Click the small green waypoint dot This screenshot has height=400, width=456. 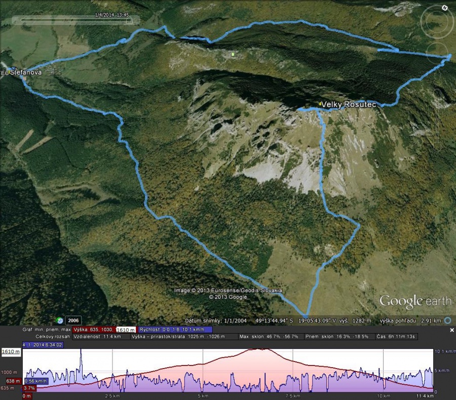tap(233, 54)
